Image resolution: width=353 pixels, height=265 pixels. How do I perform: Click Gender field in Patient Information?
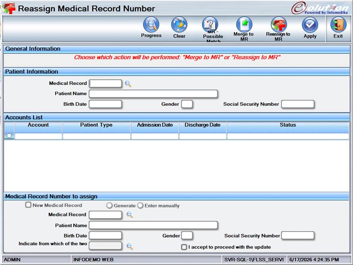[x=187, y=104]
